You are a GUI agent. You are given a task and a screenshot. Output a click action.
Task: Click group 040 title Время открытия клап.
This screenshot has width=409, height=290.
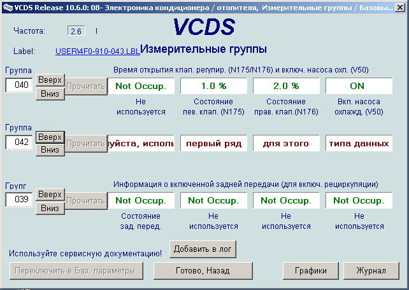pos(241,70)
